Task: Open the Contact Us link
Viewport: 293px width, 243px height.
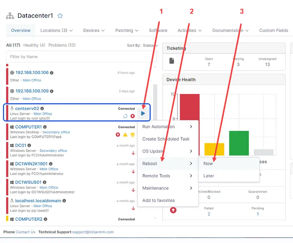Action: point(25,232)
